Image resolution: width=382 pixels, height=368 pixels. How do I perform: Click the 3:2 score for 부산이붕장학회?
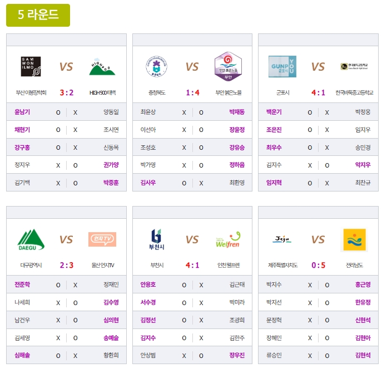[66, 92]
